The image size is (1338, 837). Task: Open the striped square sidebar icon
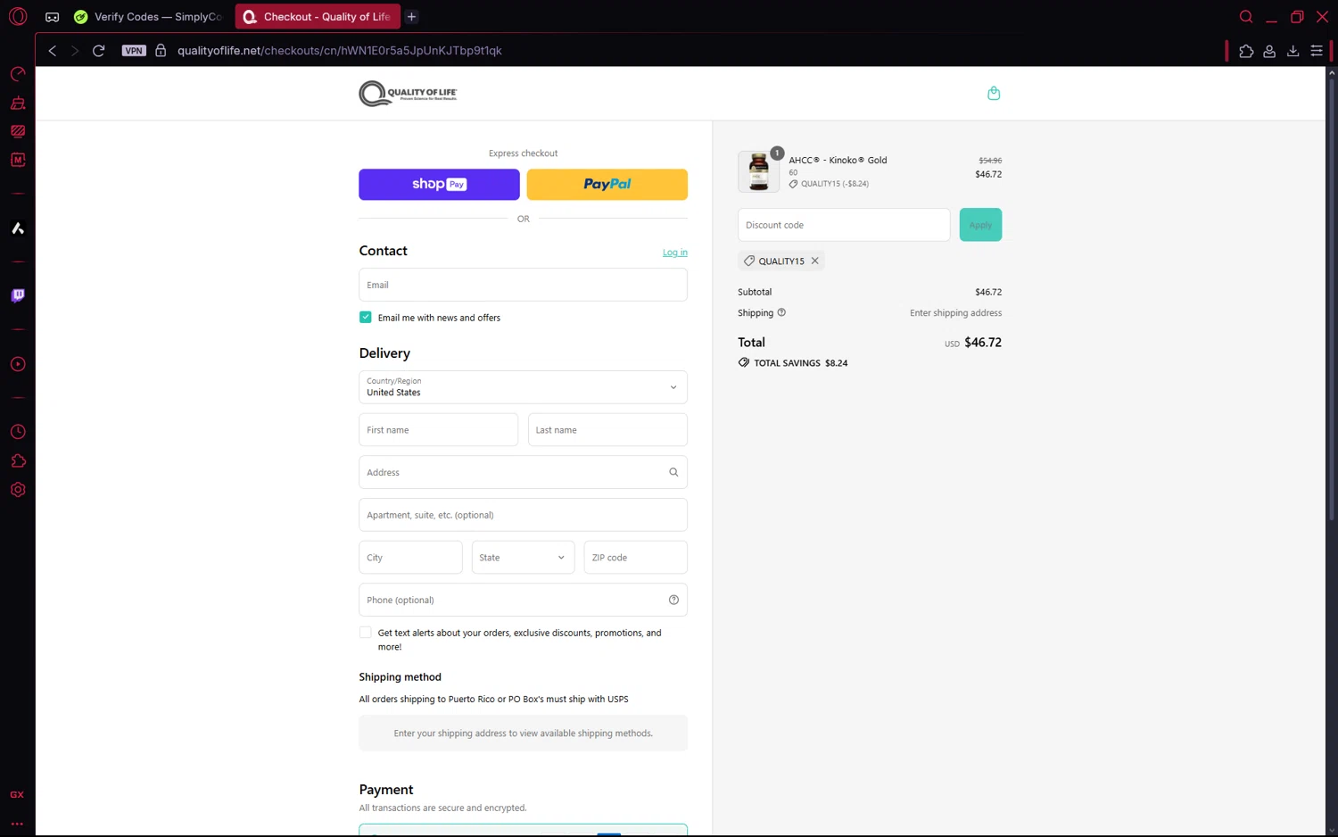18,131
